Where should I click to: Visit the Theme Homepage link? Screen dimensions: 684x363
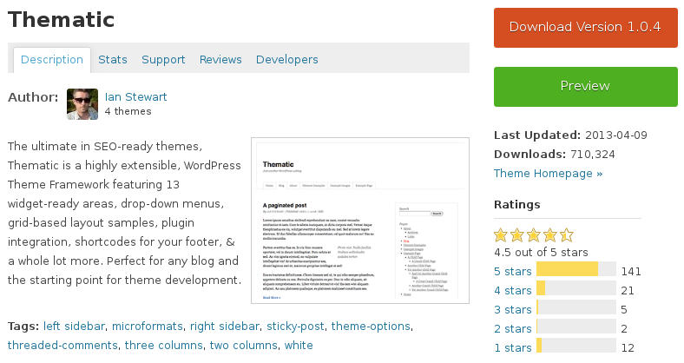tap(548, 174)
